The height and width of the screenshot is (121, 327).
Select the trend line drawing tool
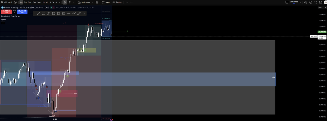(38, 13)
